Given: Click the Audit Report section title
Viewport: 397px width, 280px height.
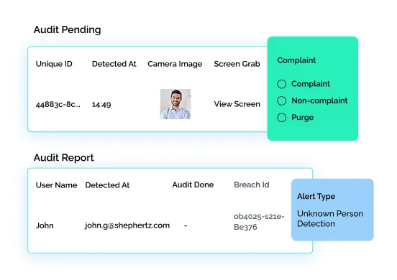Looking at the screenshot, I should (64, 158).
